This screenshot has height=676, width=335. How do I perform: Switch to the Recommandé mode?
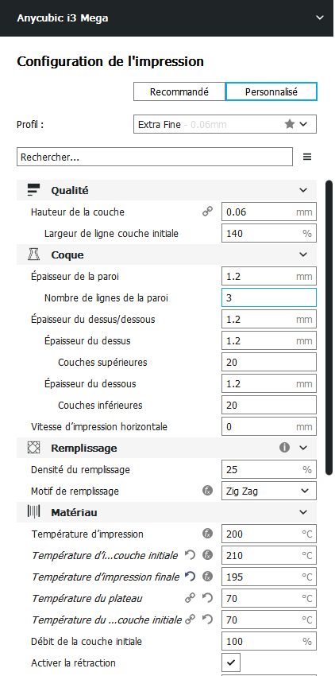[179, 91]
